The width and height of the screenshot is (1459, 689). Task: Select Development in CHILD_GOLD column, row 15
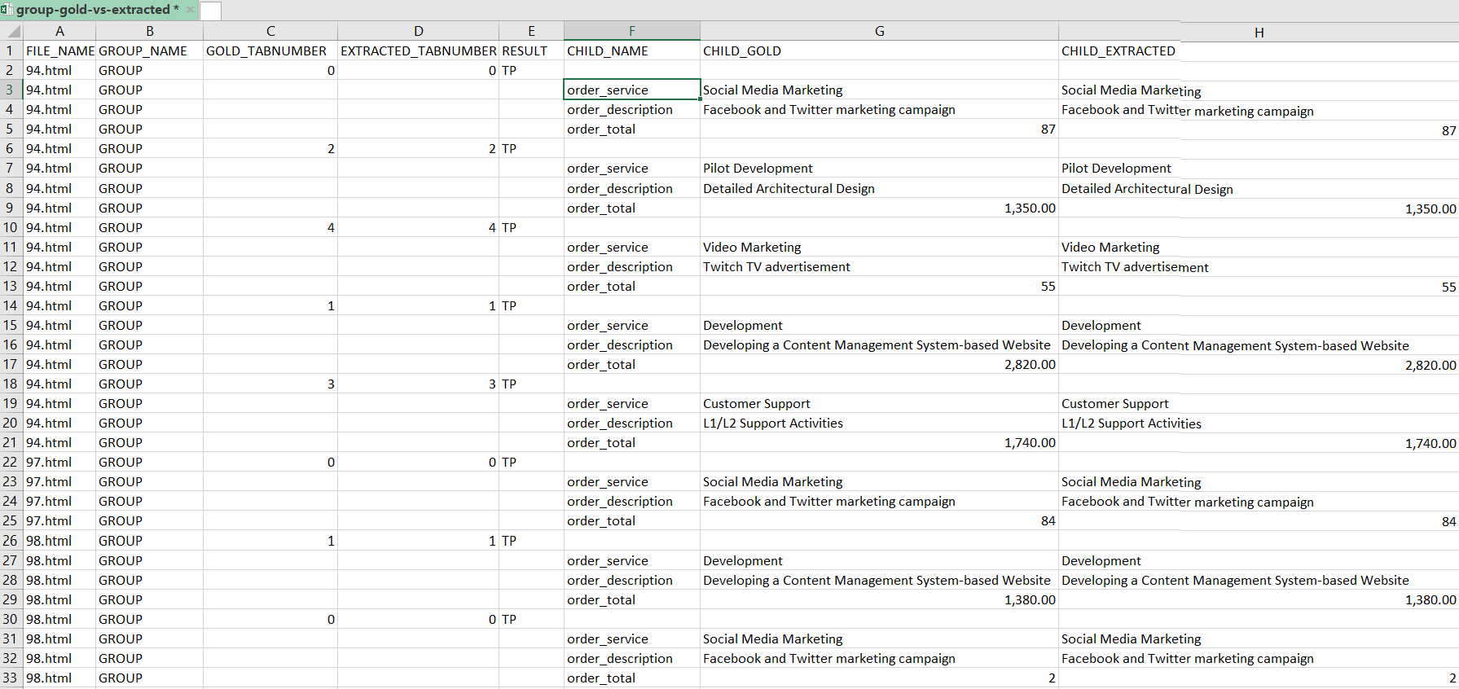click(880, 325)
